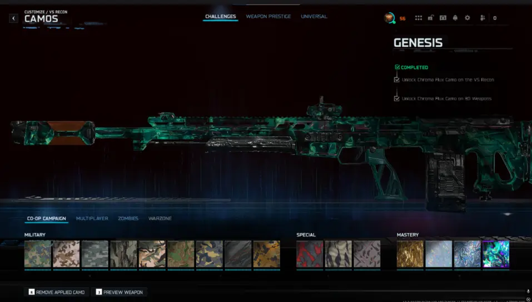532x302 pixels.
Task: Select the Co-op Campaign camo tab
Action: [47, 219]
